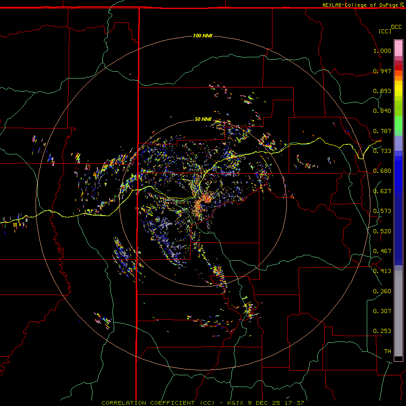Click the 0.413 legend value
The width and height of the screenshot is (406, 406).
382,271
